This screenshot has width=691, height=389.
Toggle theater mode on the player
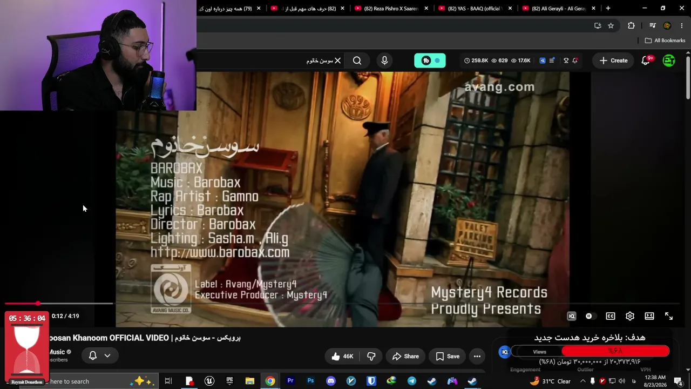click(649, 316)
